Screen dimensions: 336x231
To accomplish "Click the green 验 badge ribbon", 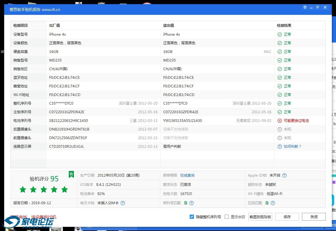I will pos(71,174).
